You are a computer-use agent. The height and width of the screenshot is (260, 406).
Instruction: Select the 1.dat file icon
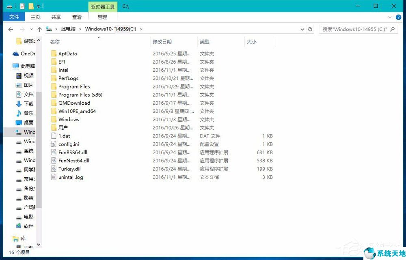click(54, 136)
